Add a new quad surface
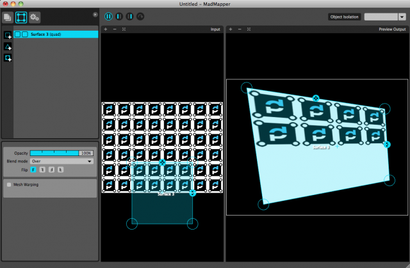The image size is (410, 268). [x=8, y=35]
